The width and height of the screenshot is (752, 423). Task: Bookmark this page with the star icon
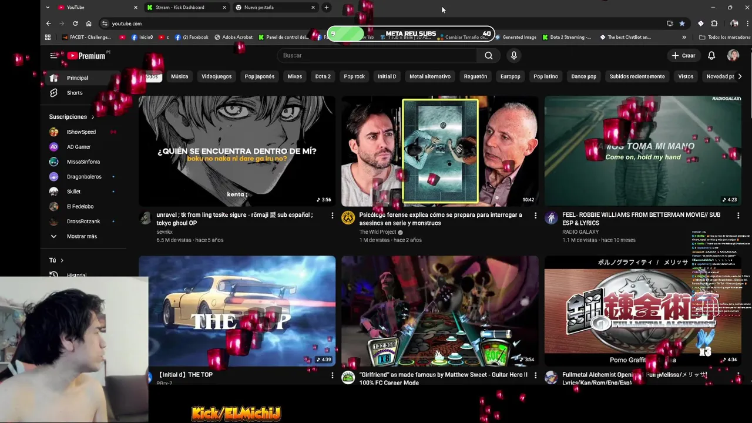pos(682,23)
